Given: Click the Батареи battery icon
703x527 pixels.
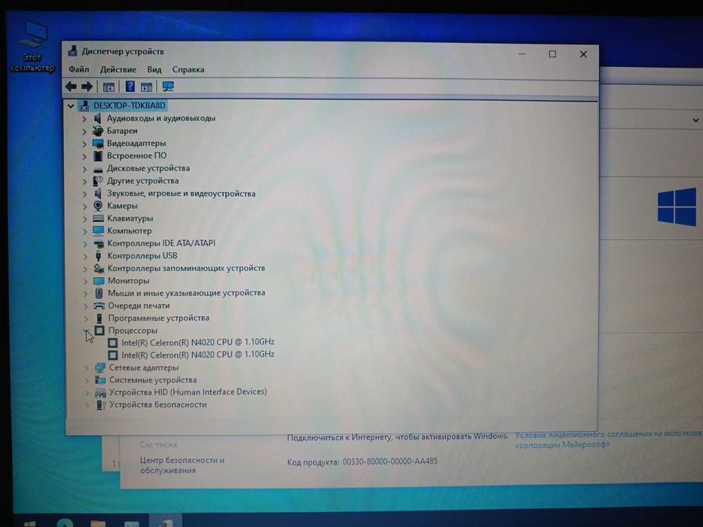Looking at the screenshot, I should point(97,131).
